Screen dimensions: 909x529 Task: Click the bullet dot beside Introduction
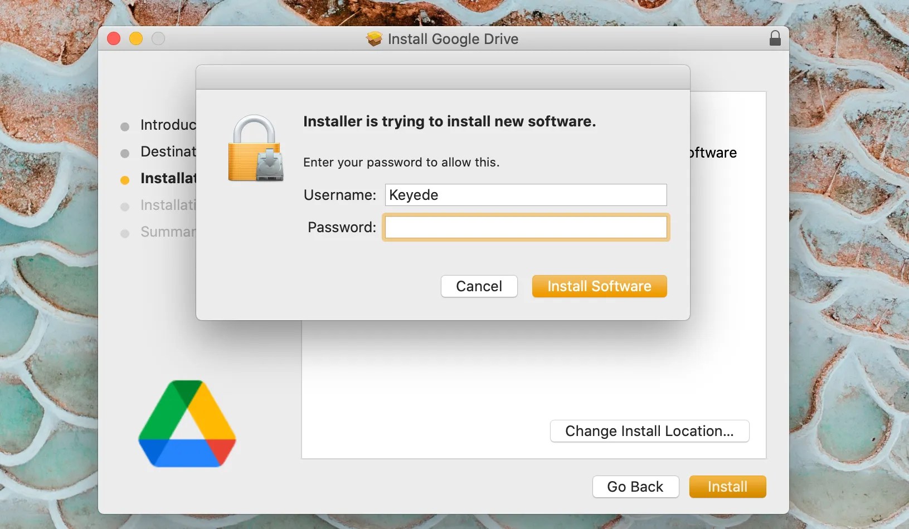pos(125,126)
